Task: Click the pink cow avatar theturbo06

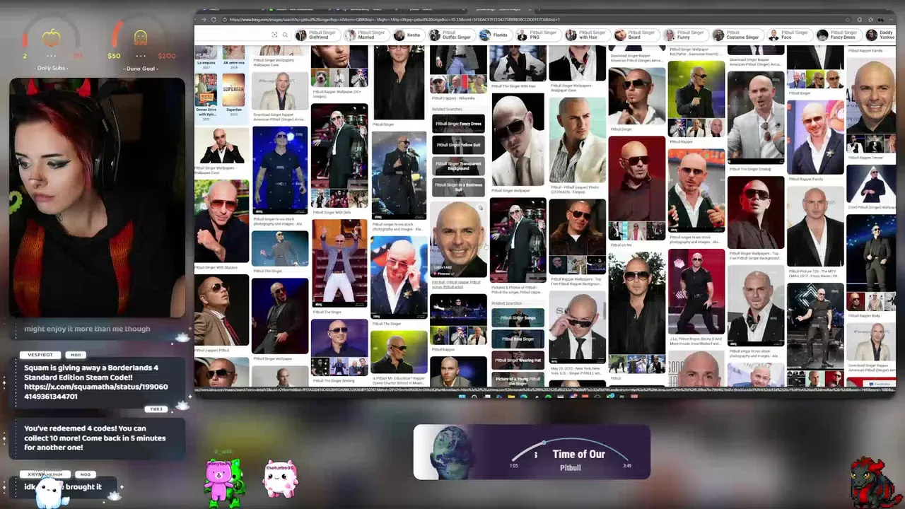Action: coord(280,479)
